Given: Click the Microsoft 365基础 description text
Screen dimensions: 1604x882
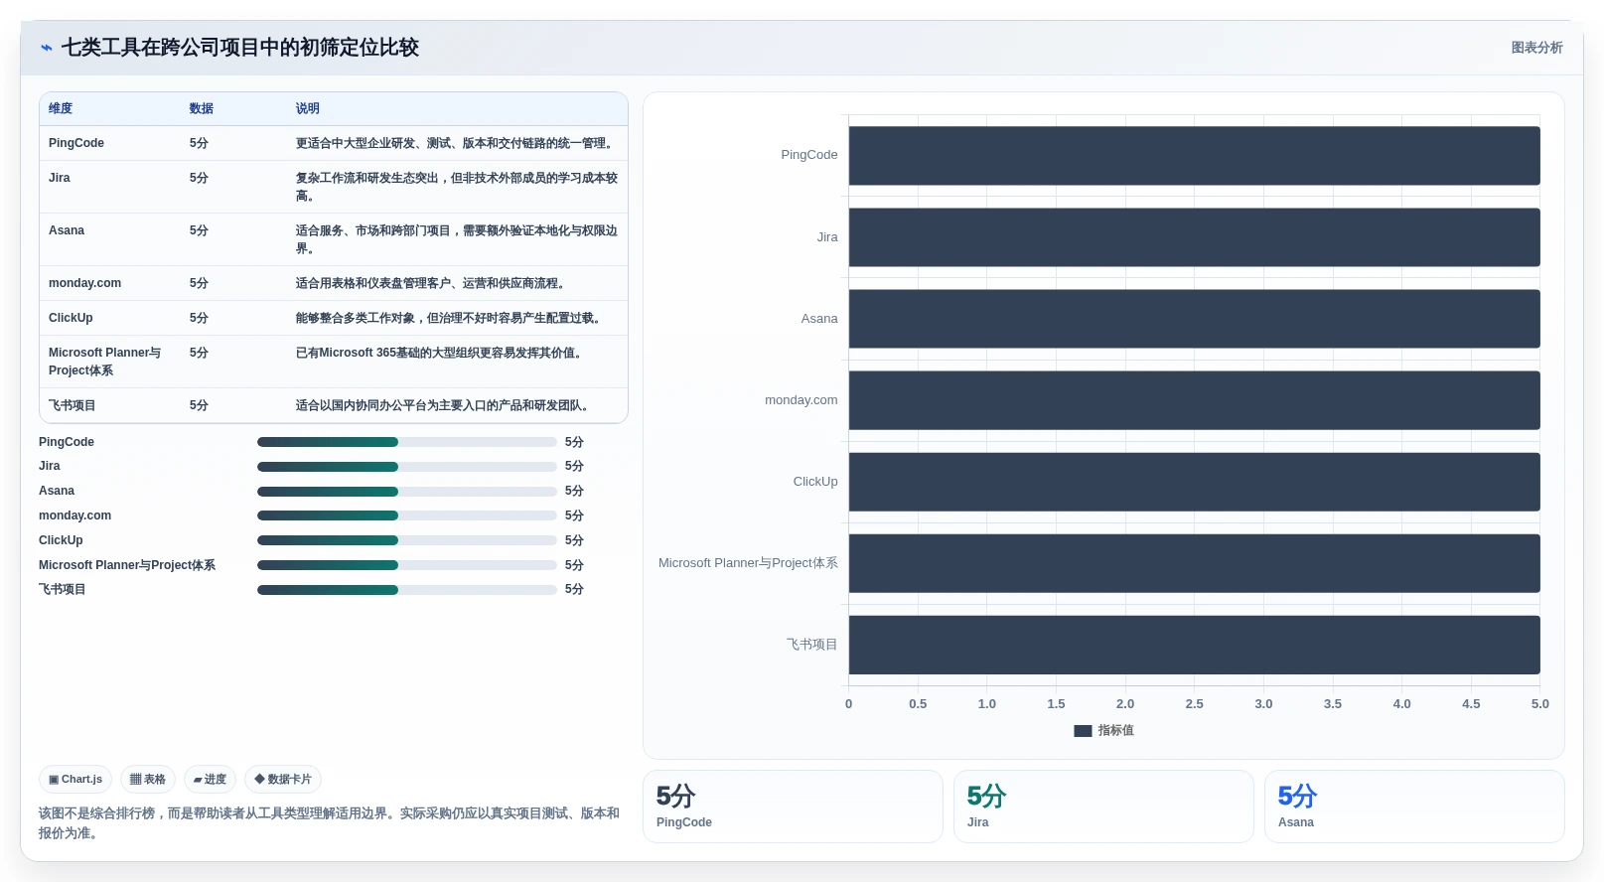Looking at the screenshot, I should tap(441, 353).
